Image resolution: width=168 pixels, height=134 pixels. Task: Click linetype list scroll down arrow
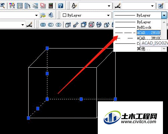(x=164, y=48)
